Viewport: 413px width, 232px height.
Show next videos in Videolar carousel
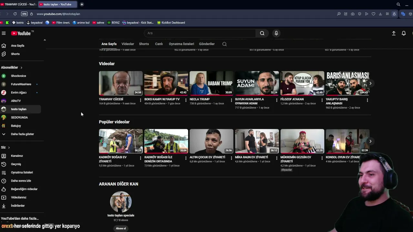(370, 83)
